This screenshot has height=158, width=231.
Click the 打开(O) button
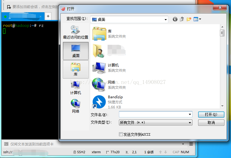[x=211, y=115]
